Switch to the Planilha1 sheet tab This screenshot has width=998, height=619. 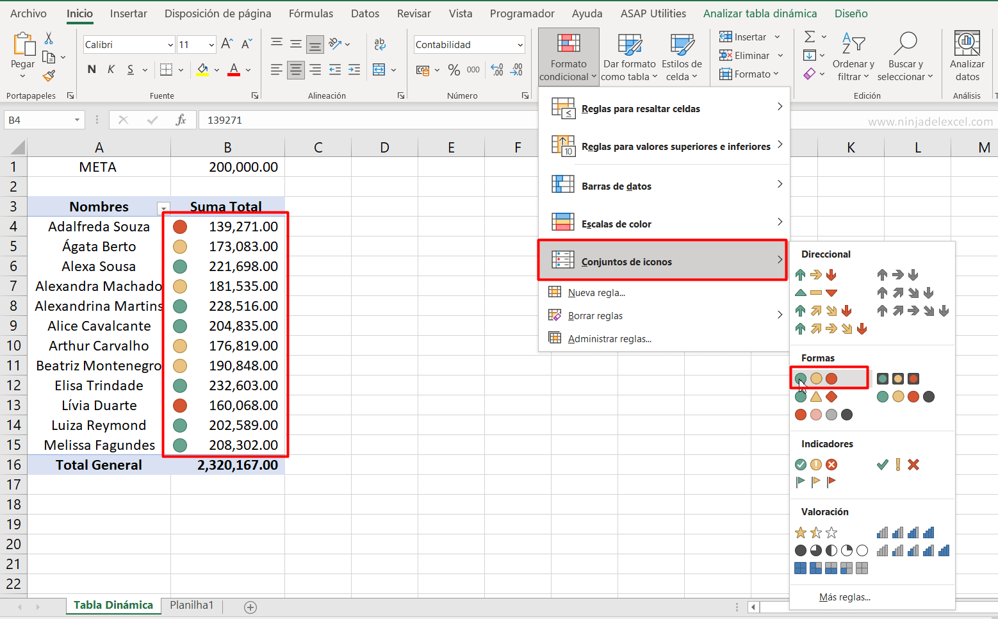coord(191,605)
